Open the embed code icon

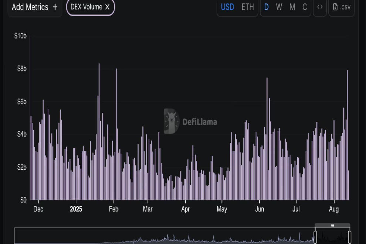(x=320, y=7)
